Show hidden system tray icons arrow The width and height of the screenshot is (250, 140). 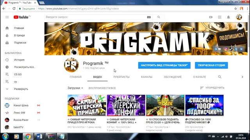pos(218,136)
